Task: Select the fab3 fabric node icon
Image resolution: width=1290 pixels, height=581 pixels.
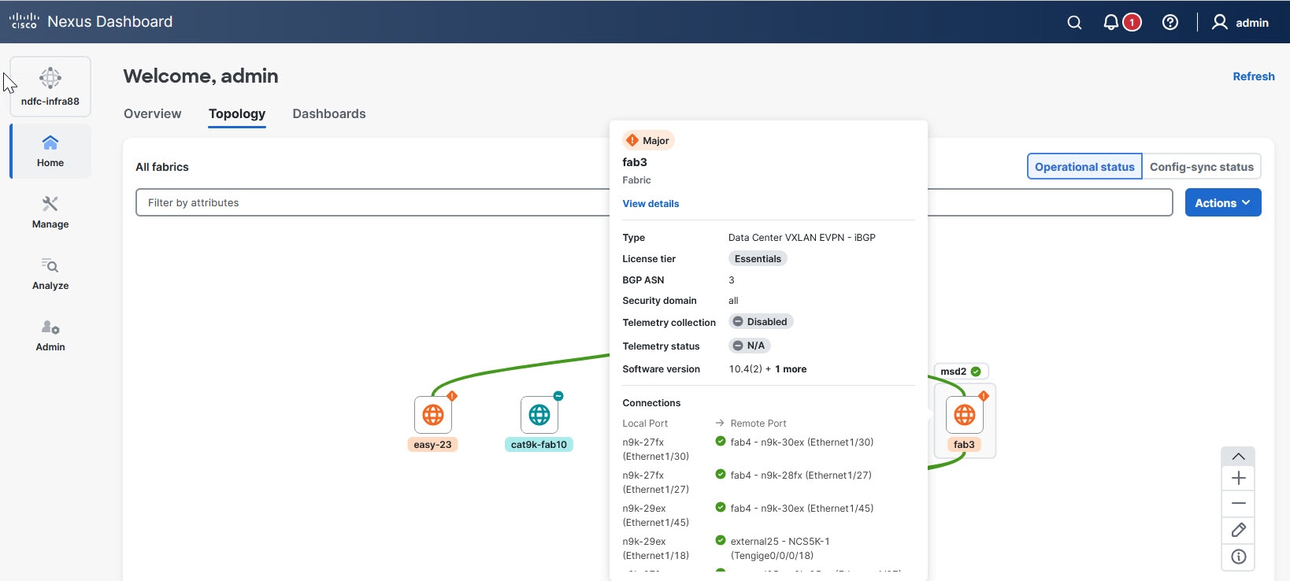Action: tap(965, 415)
